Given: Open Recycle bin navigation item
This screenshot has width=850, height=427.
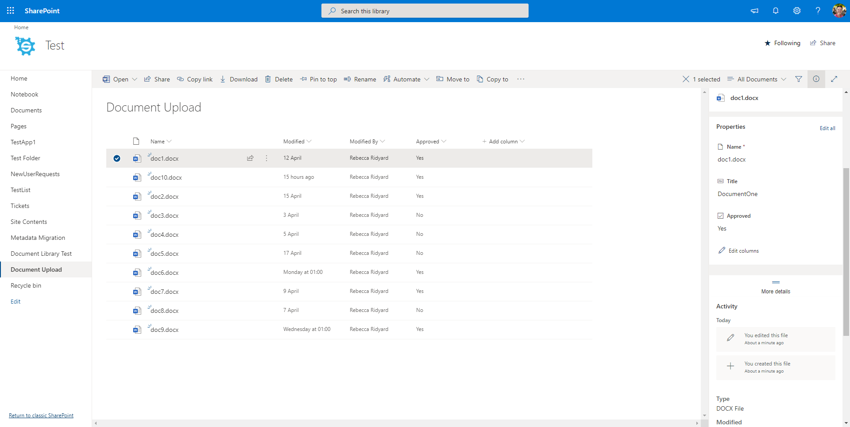Looking at the screenshot, I should click(26, 285).
